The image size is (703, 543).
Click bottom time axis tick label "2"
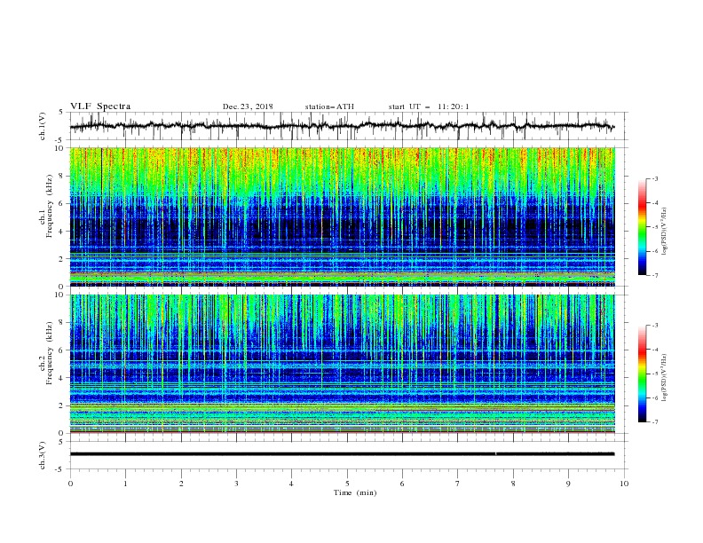tap(181, 484)
